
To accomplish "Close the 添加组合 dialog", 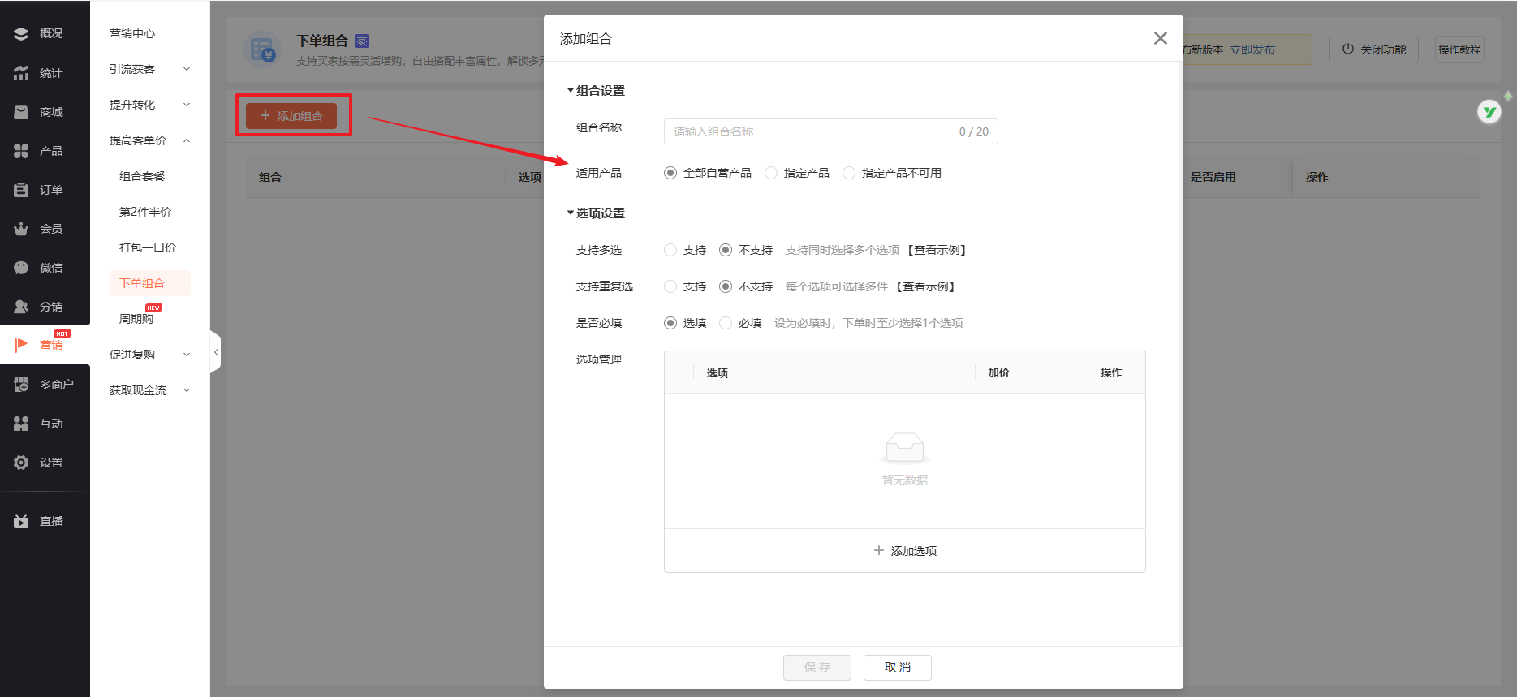I will click(x=1160, y=38).
